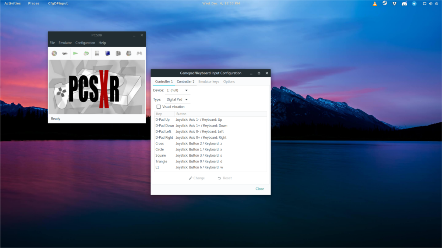
Task: Click the Discord tray icon
Action: coord(404,4)
